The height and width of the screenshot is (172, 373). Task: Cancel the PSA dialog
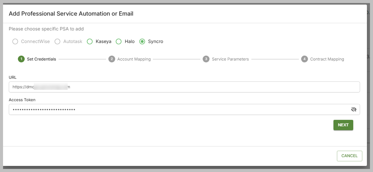point(349,156)
